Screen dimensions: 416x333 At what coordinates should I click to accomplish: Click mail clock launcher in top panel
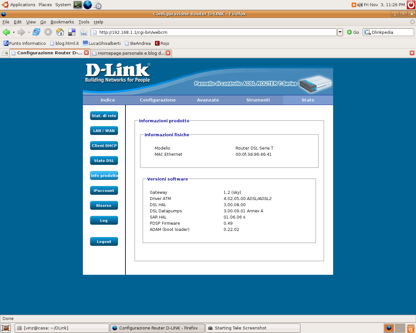click(x=97, y=5)
